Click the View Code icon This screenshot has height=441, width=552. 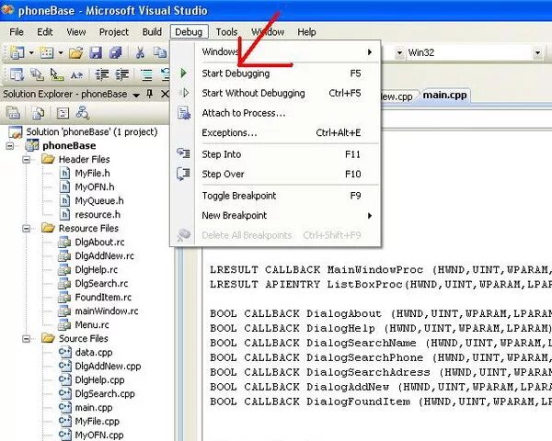click(x=63, y=113)
